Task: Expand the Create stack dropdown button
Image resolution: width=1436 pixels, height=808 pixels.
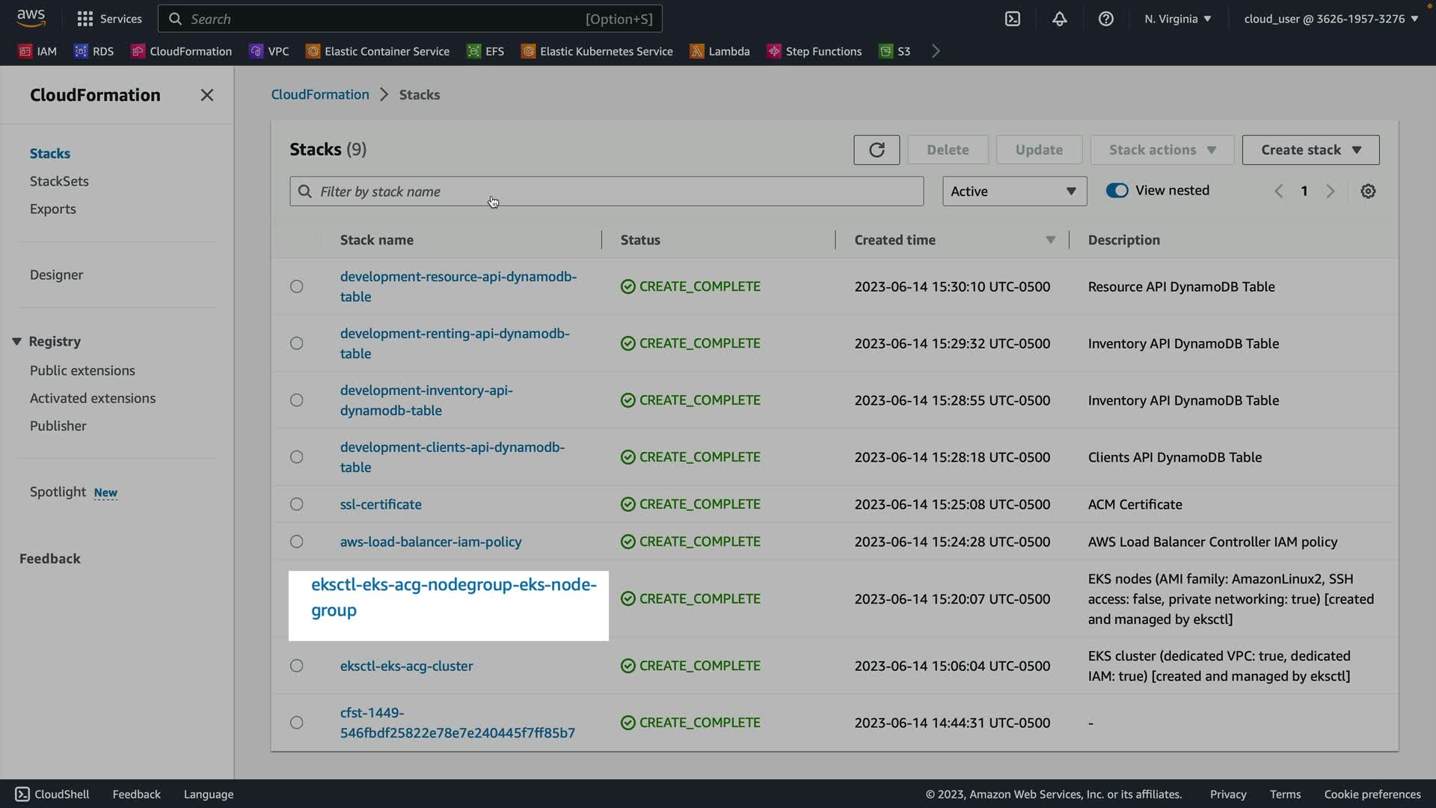Action: 1310,150
